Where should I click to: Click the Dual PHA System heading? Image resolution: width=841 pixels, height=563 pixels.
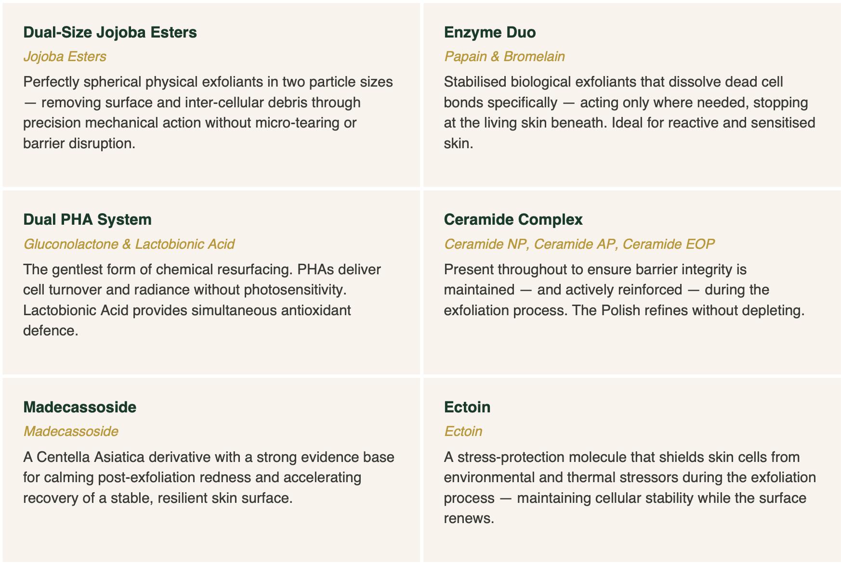tap(87, 219)
